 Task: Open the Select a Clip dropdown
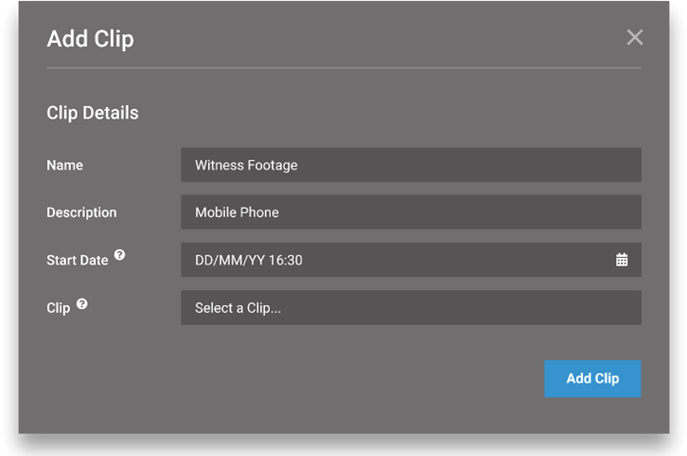(x=411, y=308)
